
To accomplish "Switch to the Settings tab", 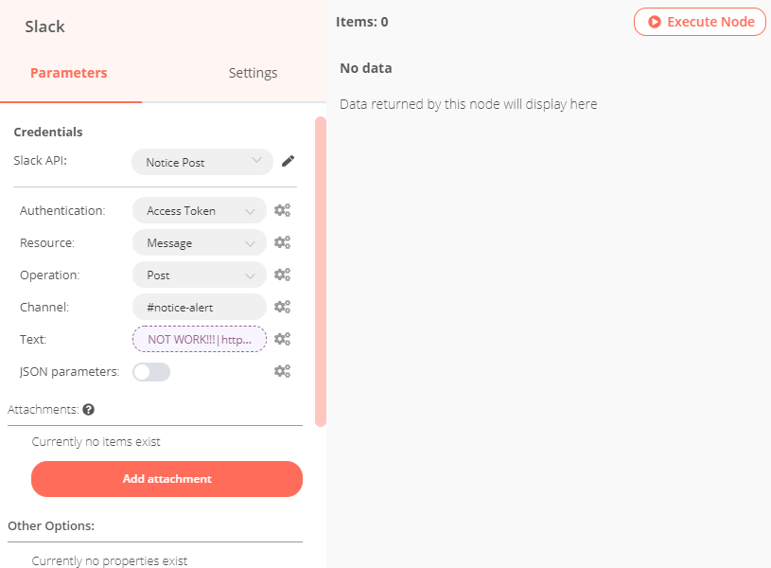I will [x=253, y=73].
